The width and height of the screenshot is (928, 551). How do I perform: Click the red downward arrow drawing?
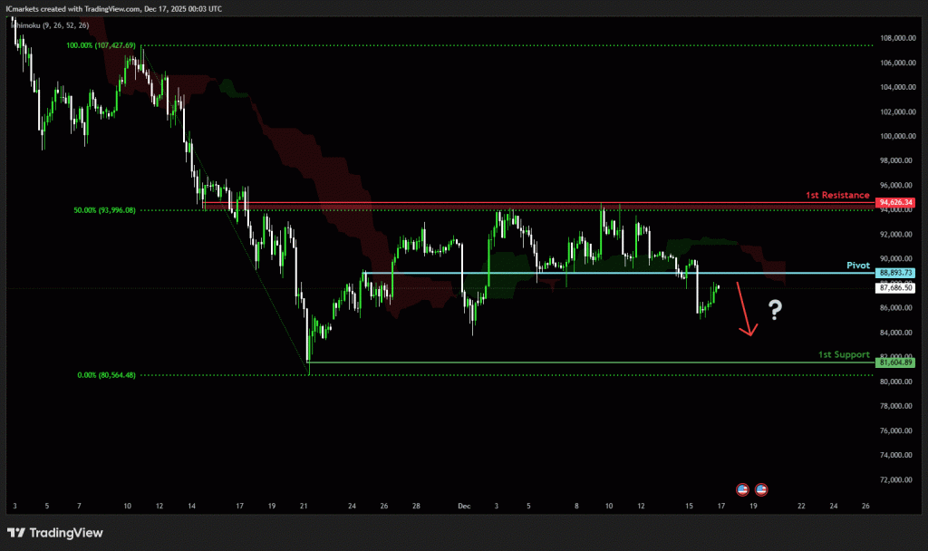coord(744,309)
